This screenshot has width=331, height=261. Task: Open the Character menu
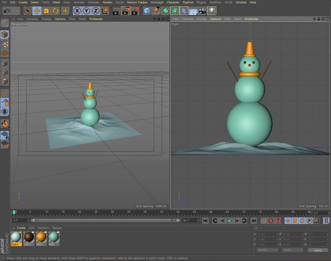coord(173,2)
